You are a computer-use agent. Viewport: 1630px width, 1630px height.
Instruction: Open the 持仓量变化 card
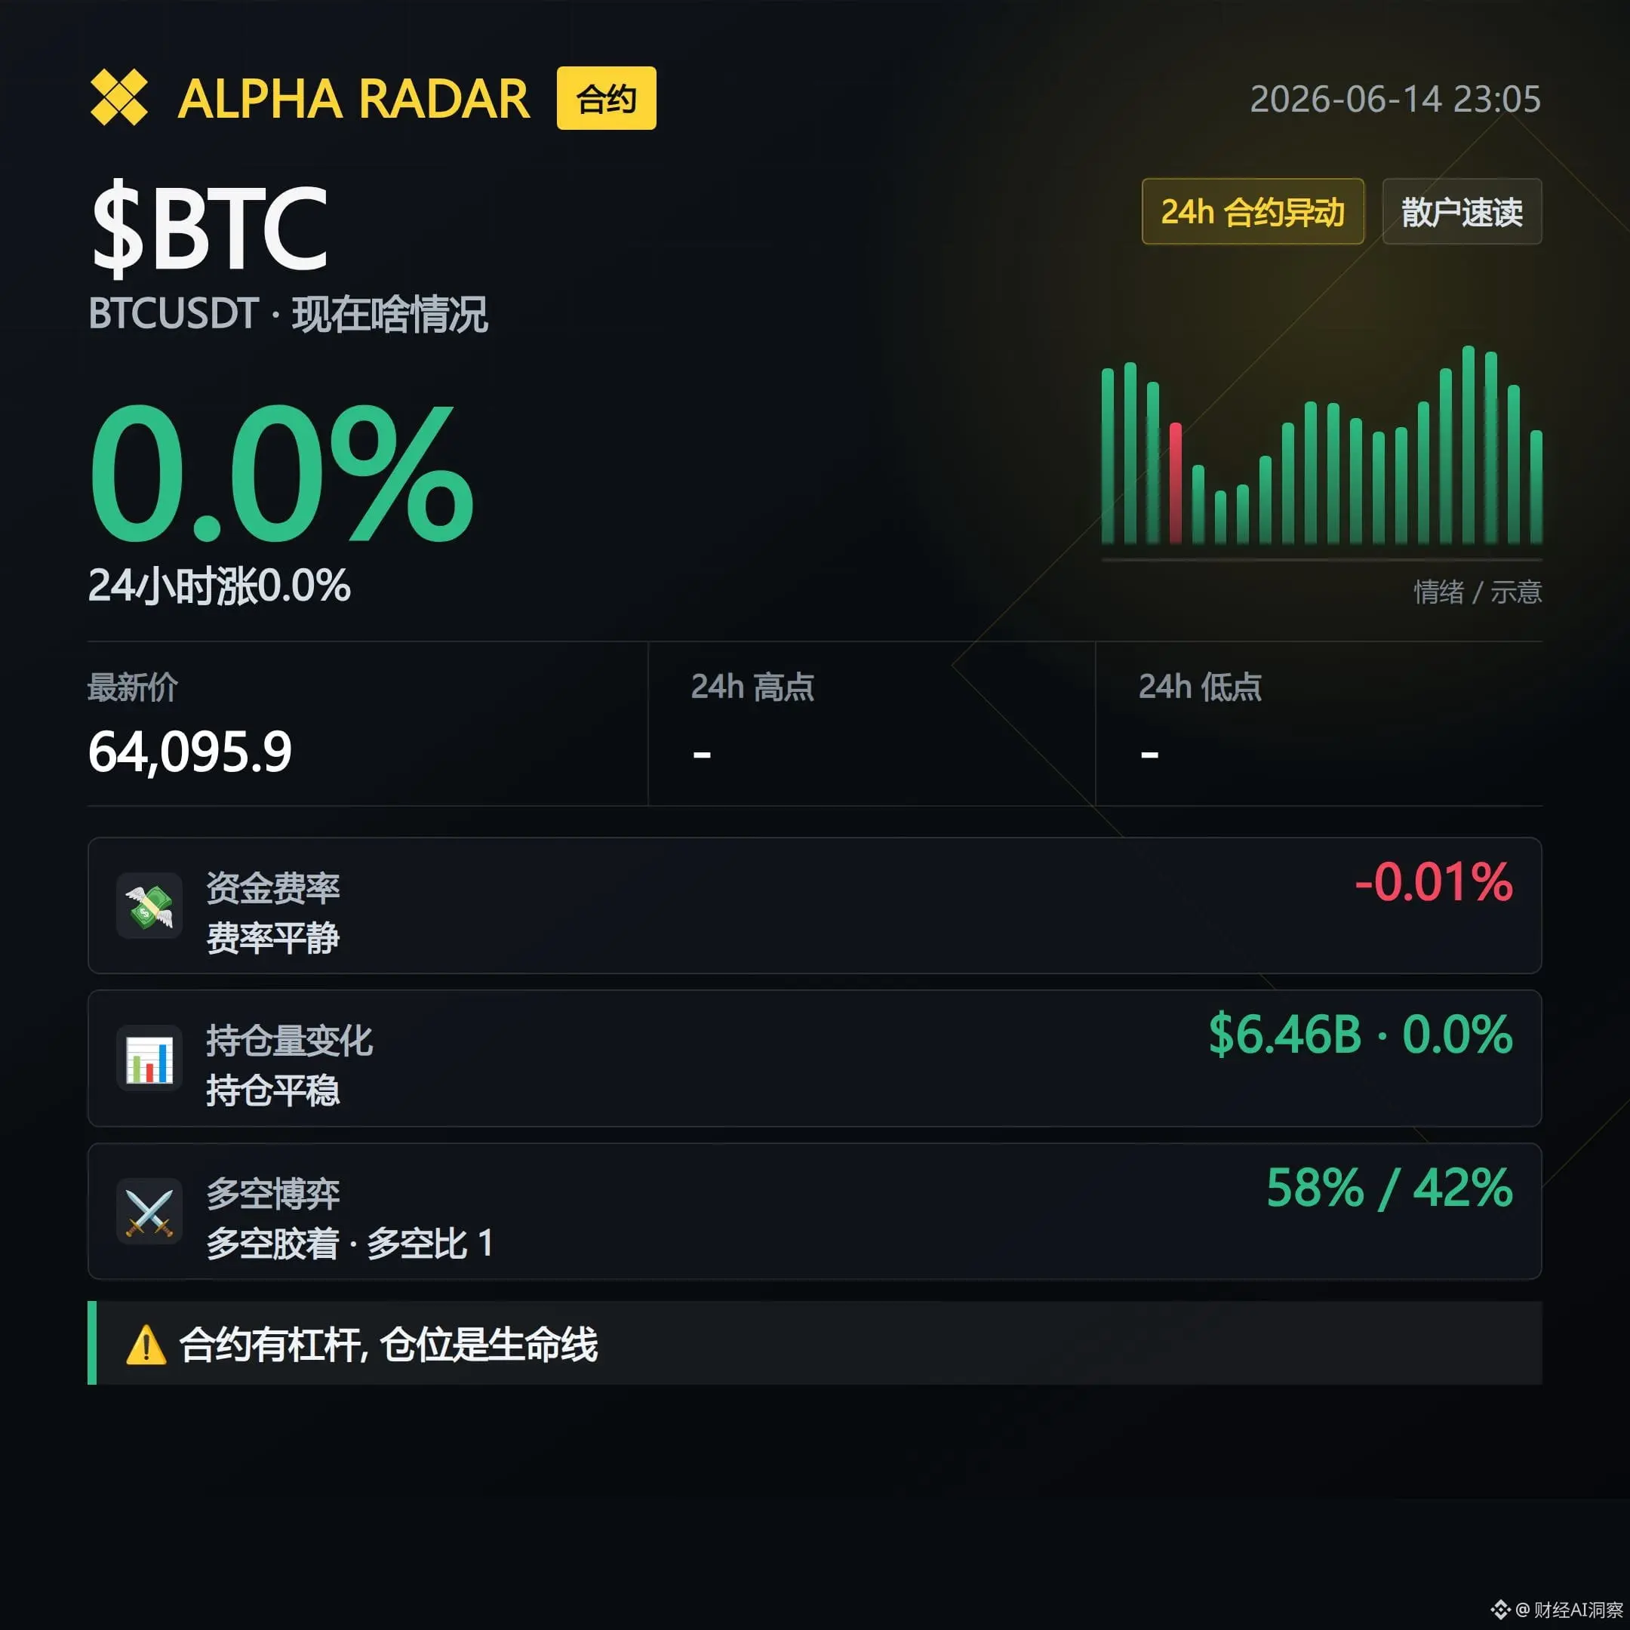(815, 1059)
